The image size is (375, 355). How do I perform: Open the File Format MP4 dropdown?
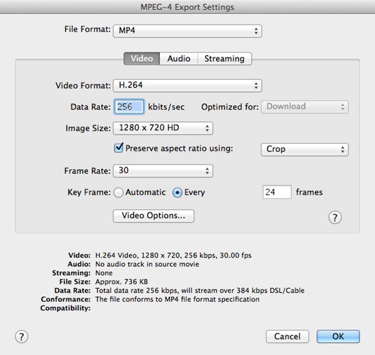(187, 31)
